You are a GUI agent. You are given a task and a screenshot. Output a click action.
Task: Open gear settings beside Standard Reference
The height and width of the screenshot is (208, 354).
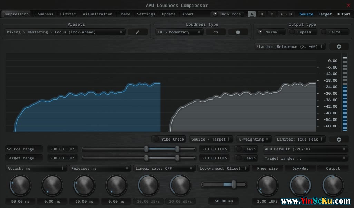click(x=338, y=46)
